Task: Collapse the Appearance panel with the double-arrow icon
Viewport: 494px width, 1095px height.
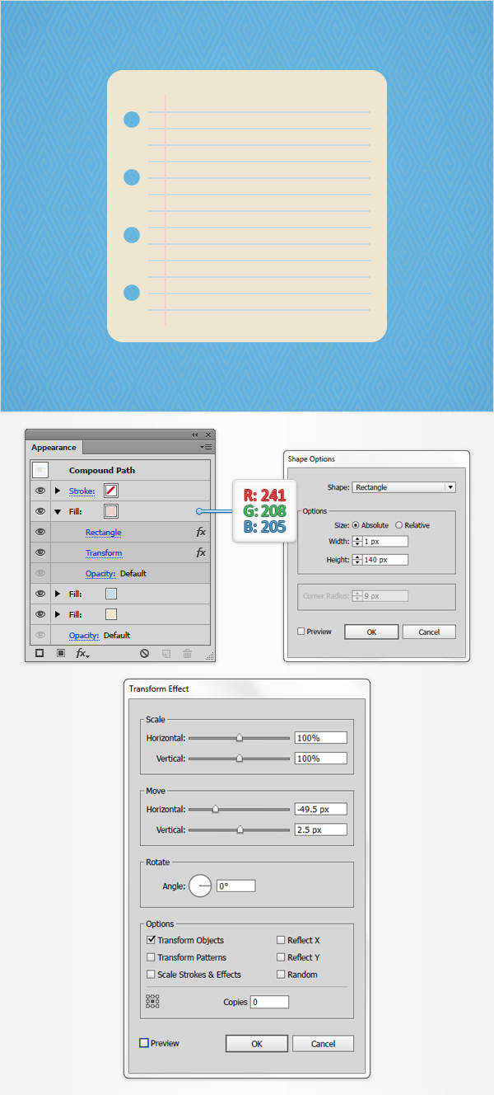Action: point(195,435)
